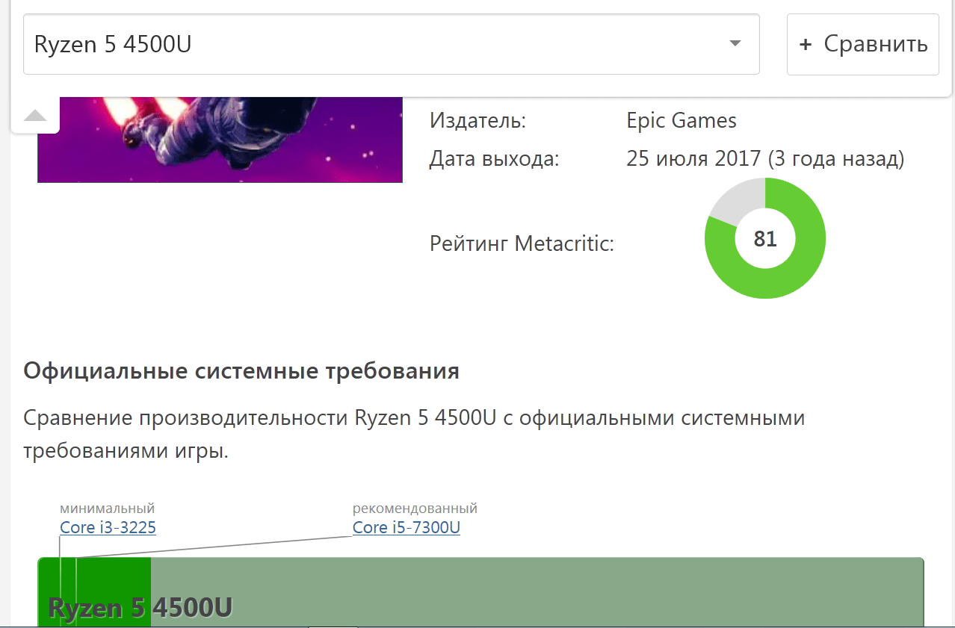This screenshot has height=628, width=955.
Task: Select the Epic Games publisher text
Action: tap(682, 120)
